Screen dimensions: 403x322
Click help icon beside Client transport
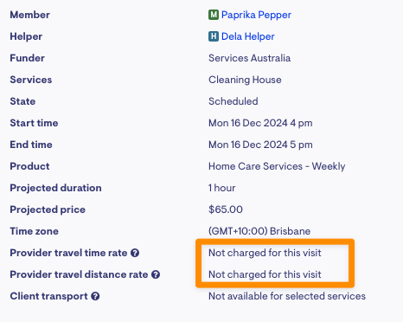pyautogui.click(x=95, y=296)
